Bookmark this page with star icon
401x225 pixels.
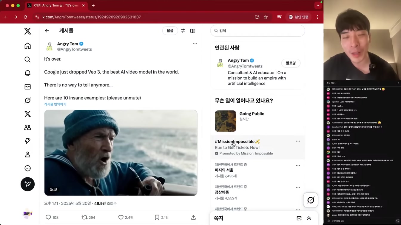266,17
